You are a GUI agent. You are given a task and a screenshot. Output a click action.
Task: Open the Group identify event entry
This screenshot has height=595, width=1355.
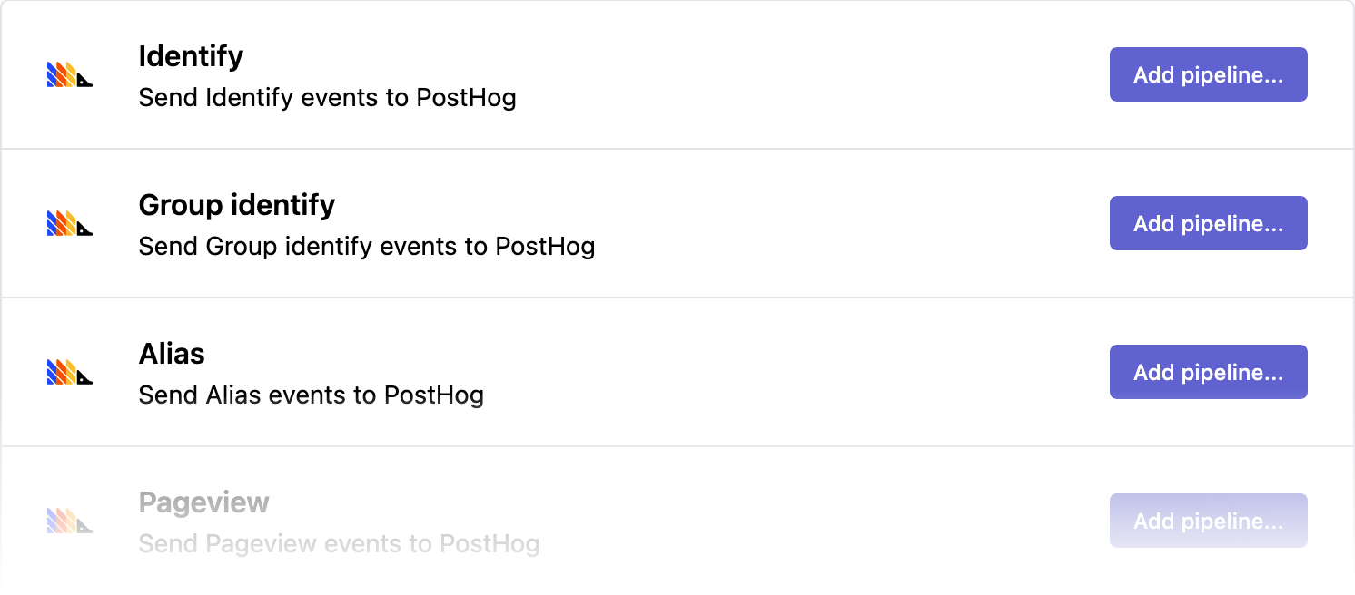coord(236,205)
